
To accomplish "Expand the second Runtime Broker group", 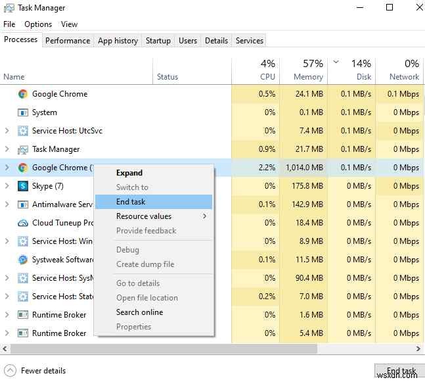I will (x=7, y=333).
